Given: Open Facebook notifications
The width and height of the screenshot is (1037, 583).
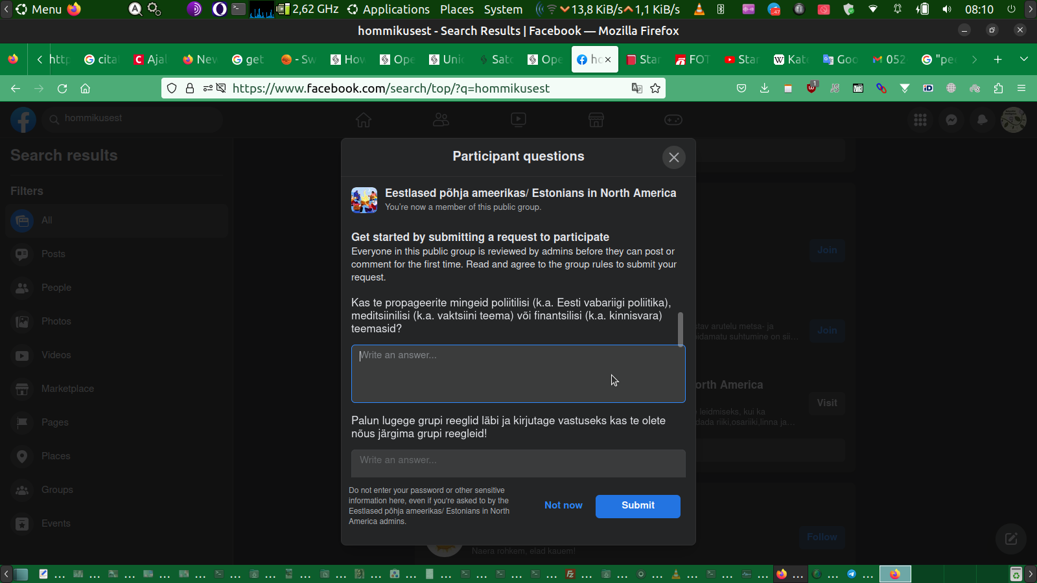Looking at the screenshot, I should [x=983, y=120].
